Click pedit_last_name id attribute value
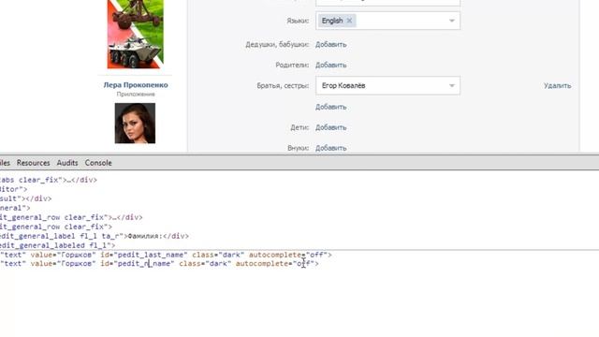 pos(151,255)
